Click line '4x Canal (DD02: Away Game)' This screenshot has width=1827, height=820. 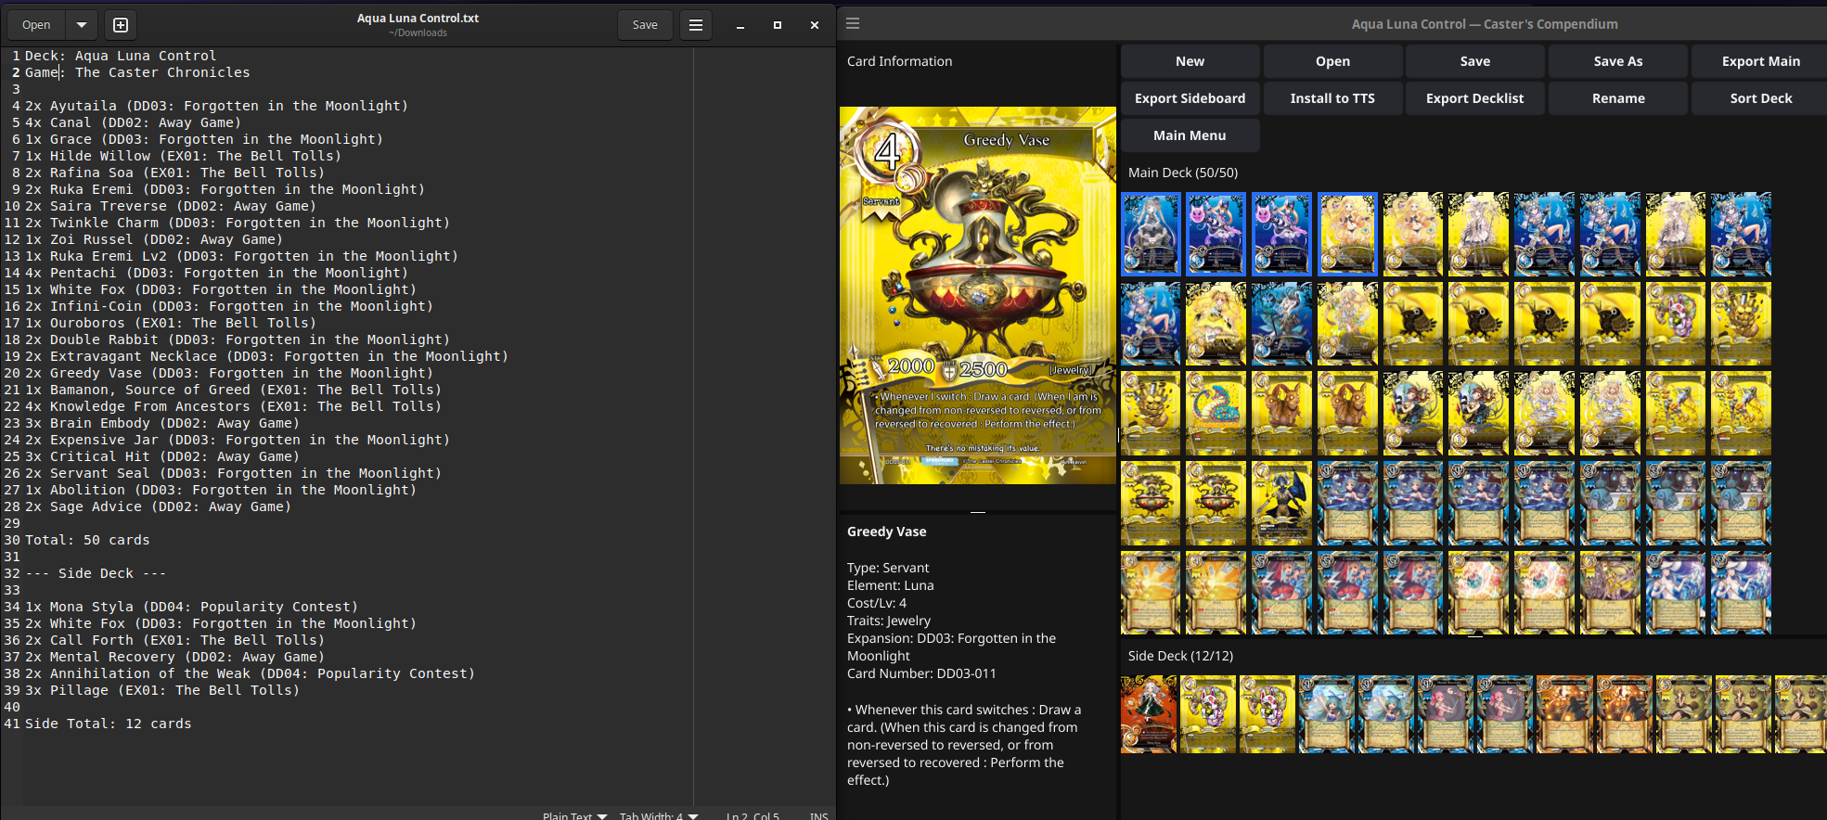coord(133,122)
